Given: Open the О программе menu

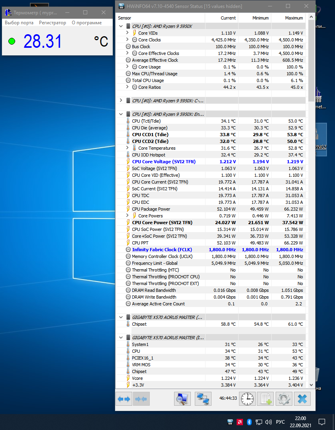Looking at the screenshot, I should click(x=87, y=23).
